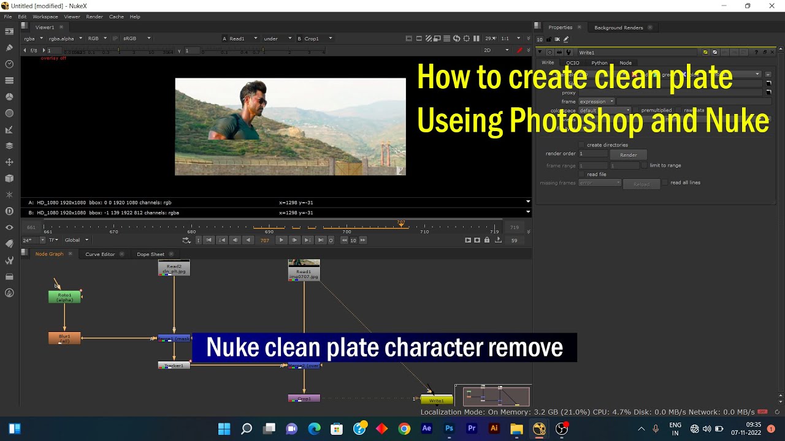Click the render order input field
Viewport: 785px width, 441px height.
(594, 154)
